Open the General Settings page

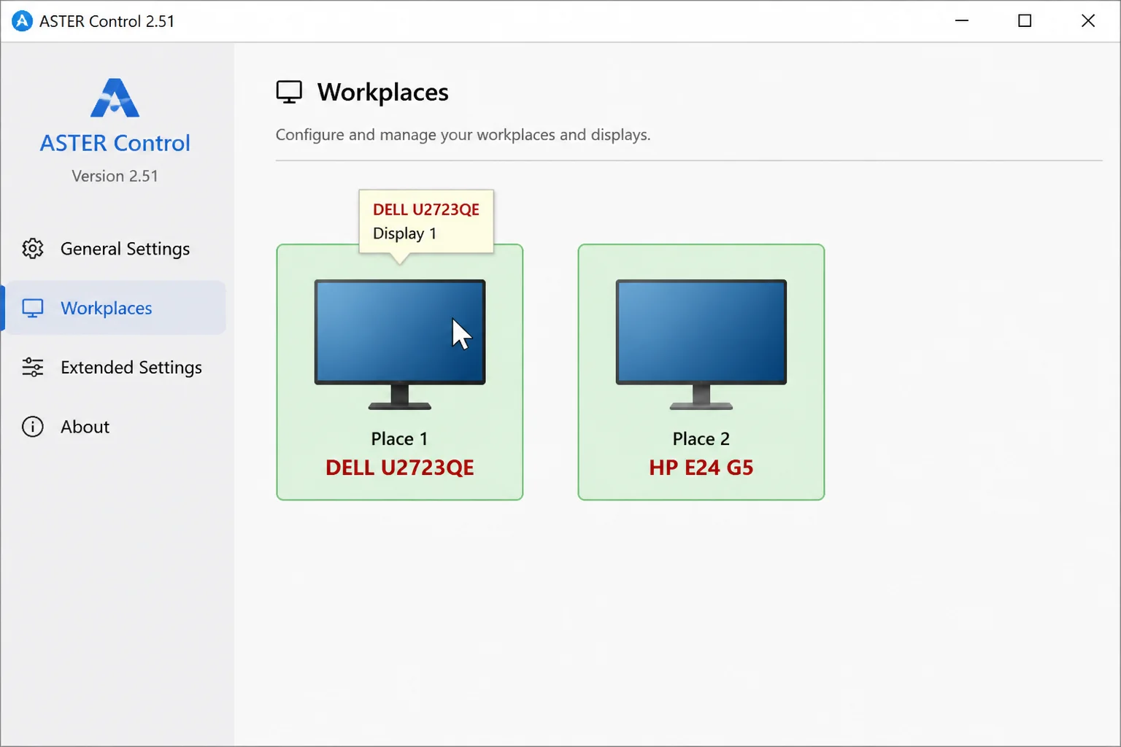pos(115,249)
